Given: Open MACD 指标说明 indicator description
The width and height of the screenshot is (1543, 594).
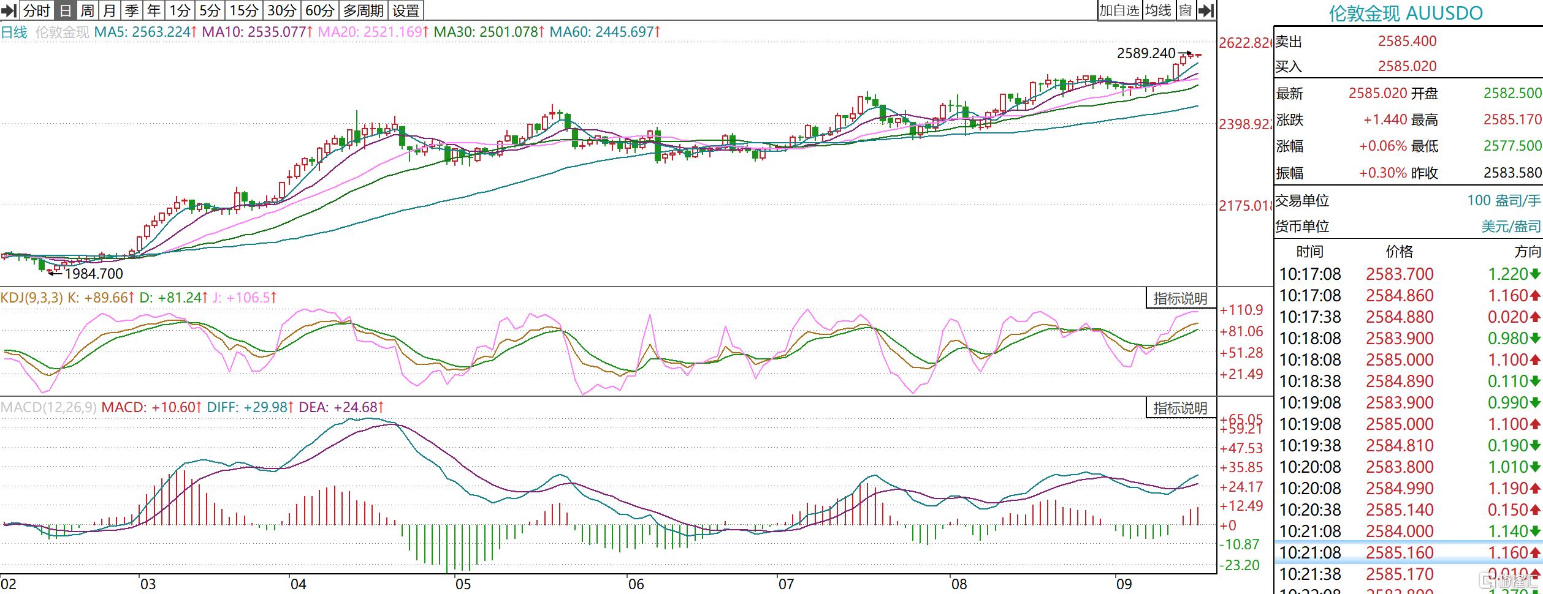Looking at the screenshot, I should pos(1181,408).
